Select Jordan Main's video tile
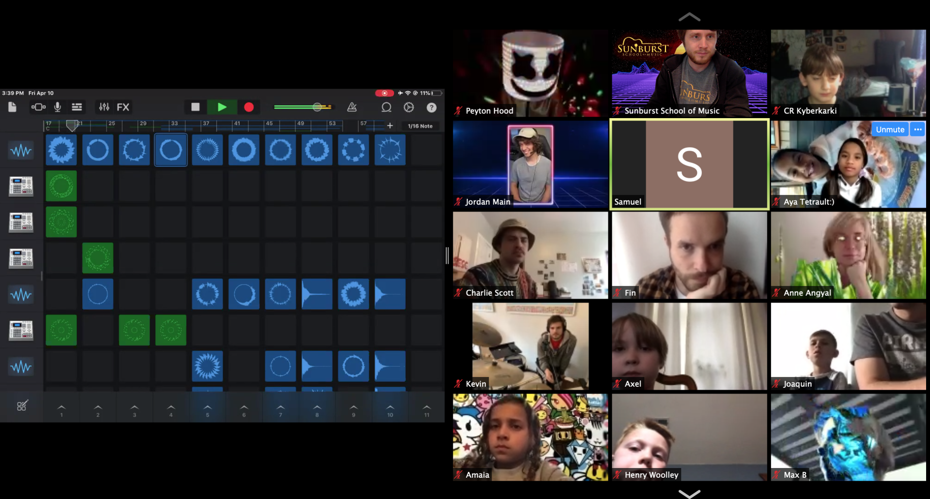The height and width of the screenshot is (499, 930). click(530, 164)
